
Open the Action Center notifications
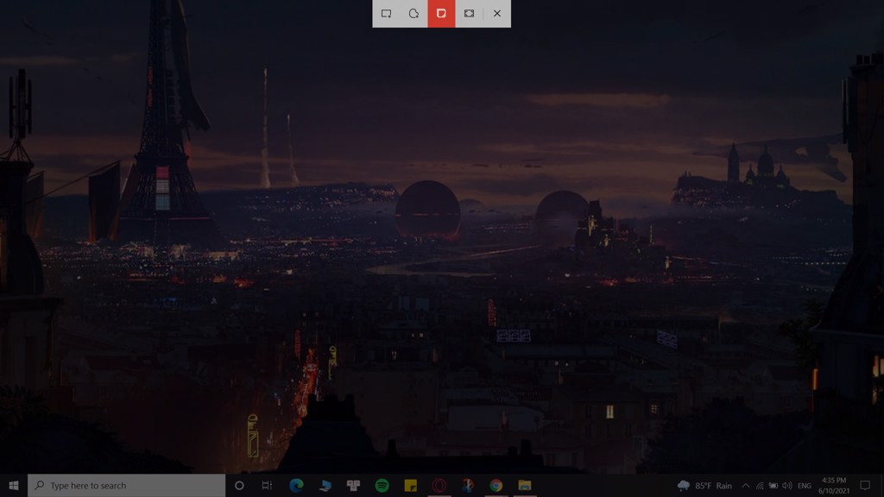[x=865, y=485]
